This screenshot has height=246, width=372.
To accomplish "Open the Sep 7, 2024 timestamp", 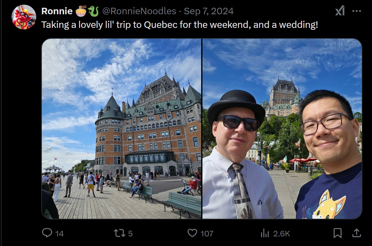I will tap(209, 11).
